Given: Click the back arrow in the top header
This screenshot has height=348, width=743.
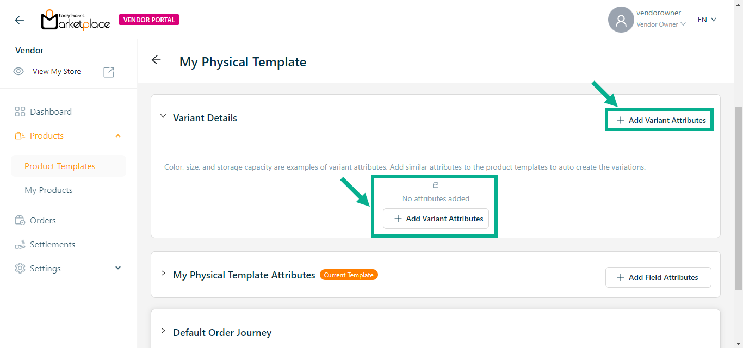Looking at the screenshot, I should point(20,20).
